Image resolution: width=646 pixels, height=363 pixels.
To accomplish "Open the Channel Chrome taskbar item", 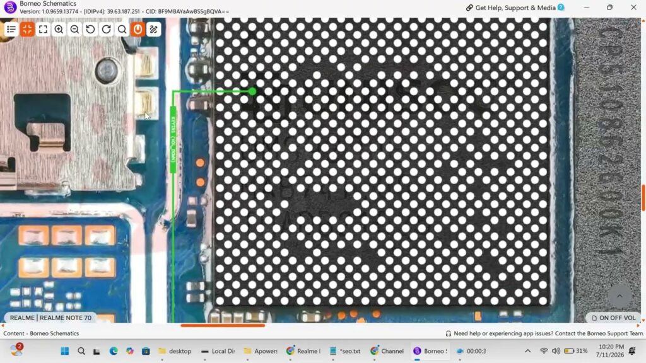I will tap(387, 351).
